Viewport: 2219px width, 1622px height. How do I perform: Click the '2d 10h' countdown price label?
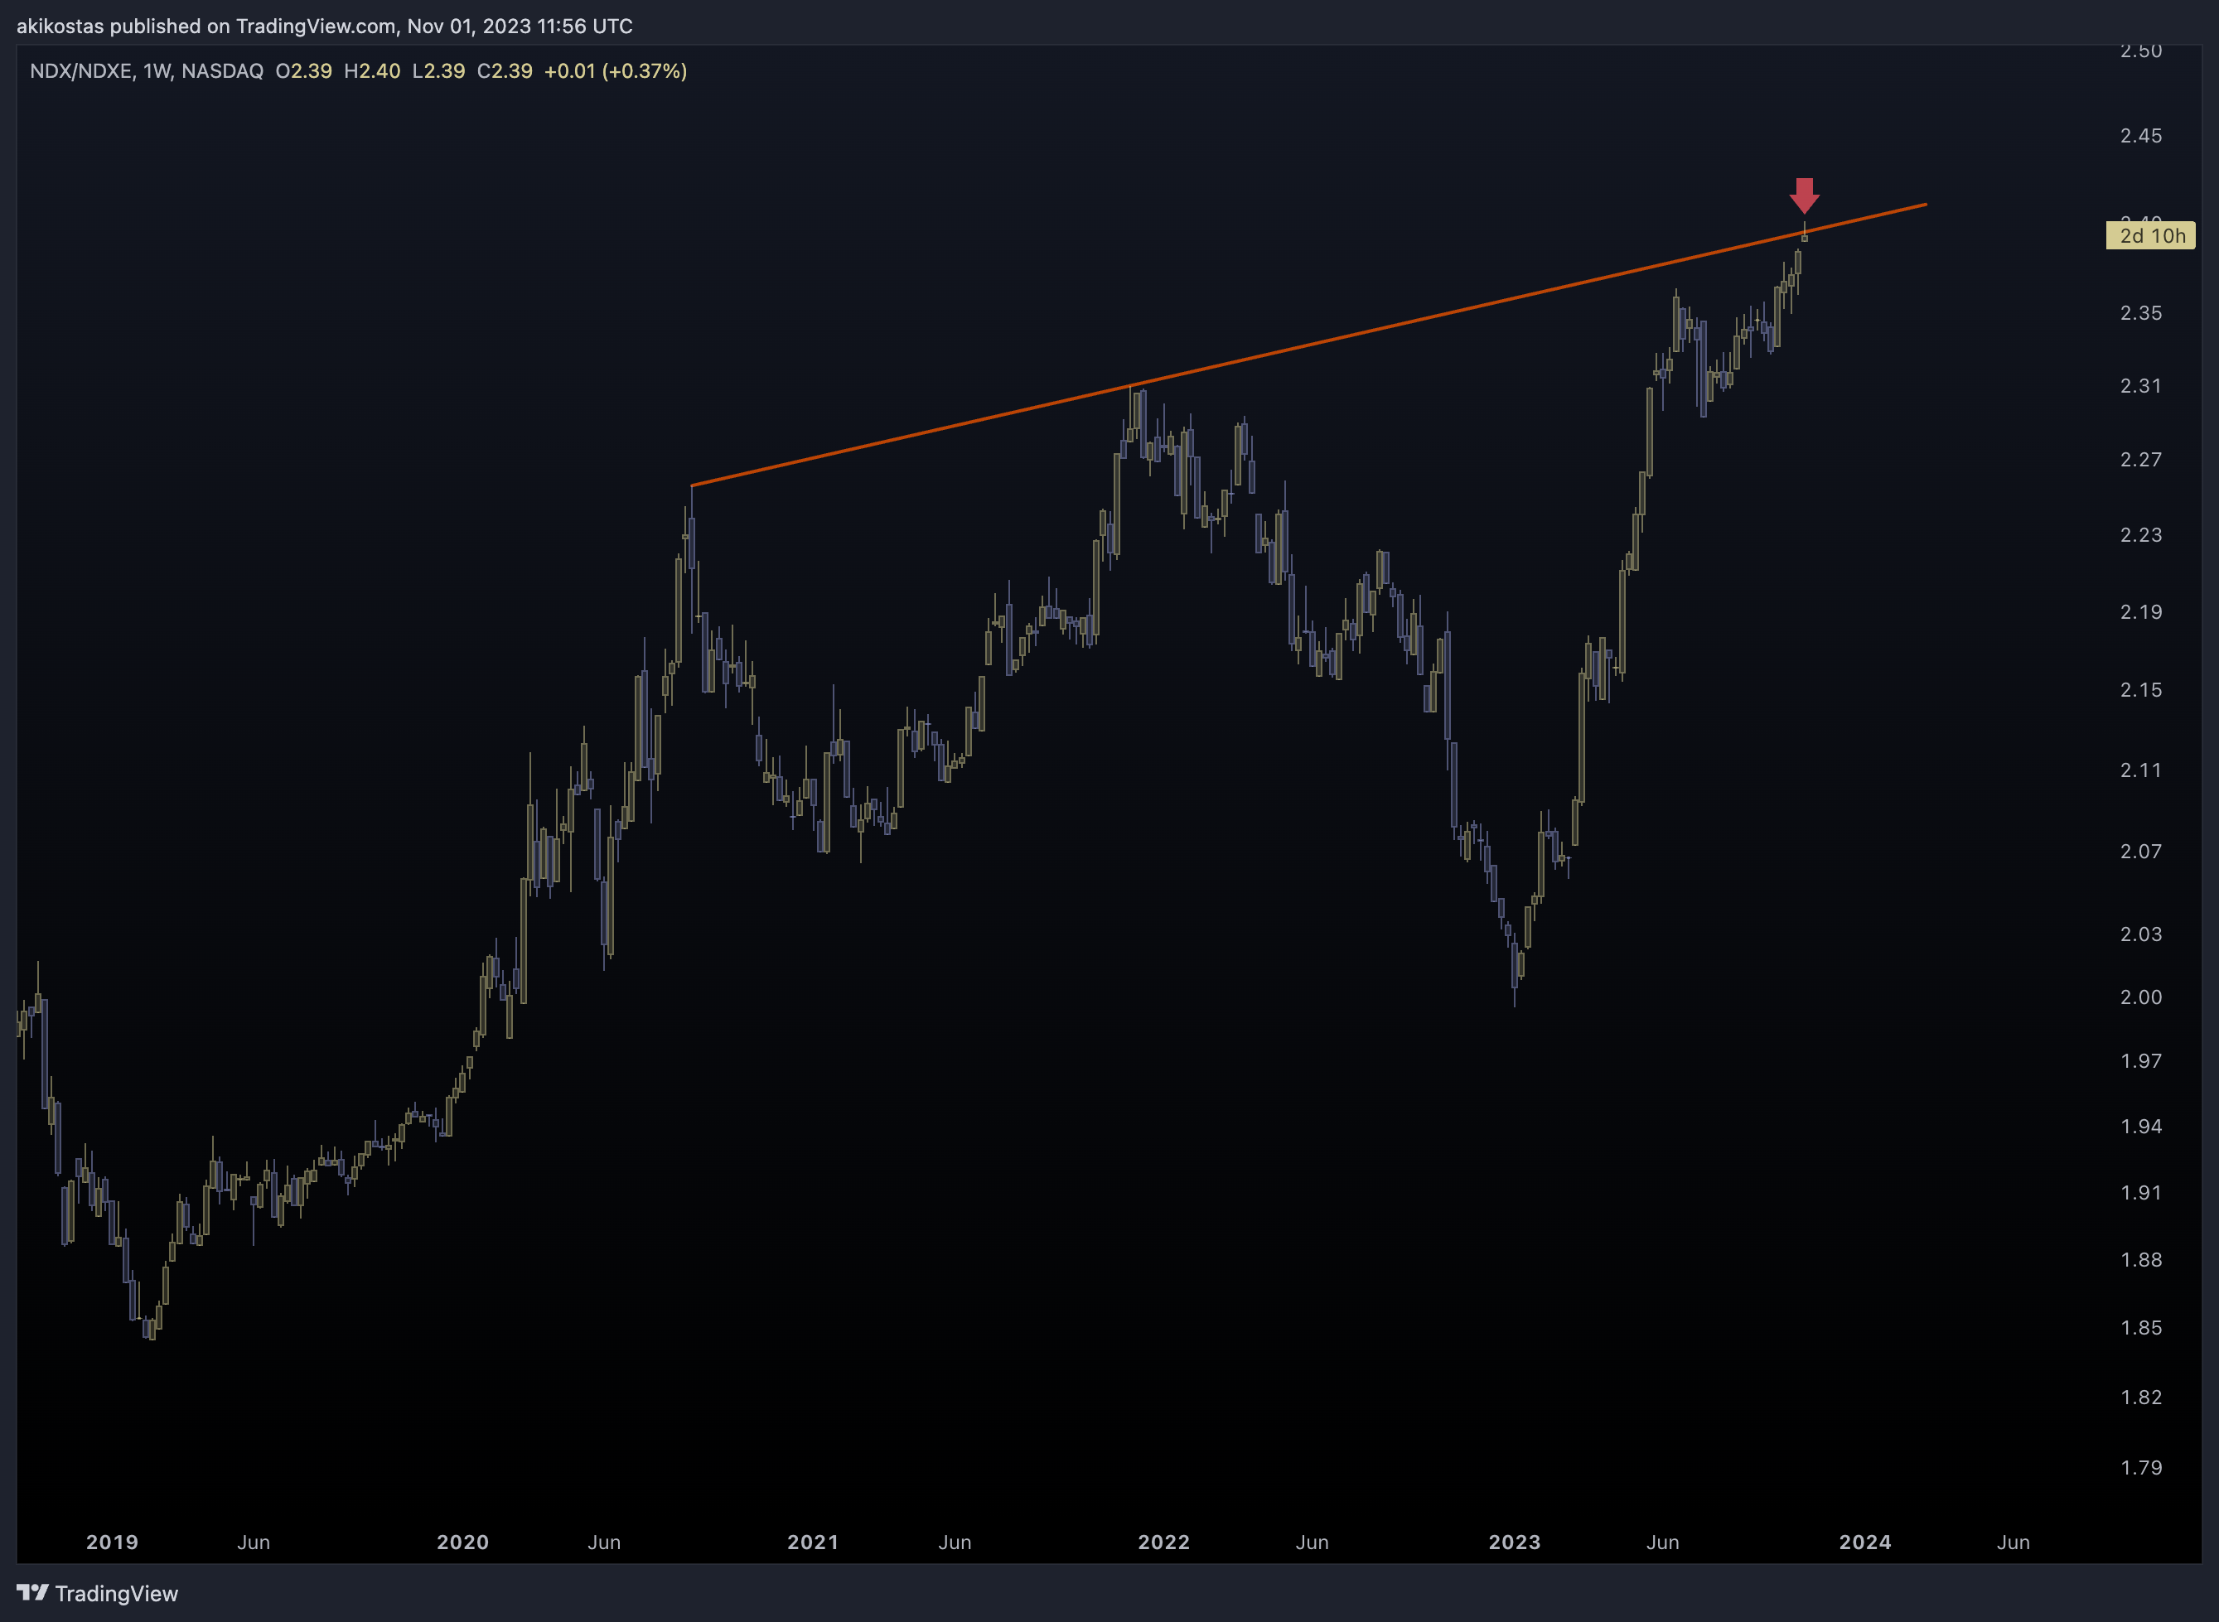tap(2150, 235)
